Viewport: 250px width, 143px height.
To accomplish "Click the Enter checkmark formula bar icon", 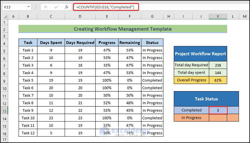I will [56, 7].
